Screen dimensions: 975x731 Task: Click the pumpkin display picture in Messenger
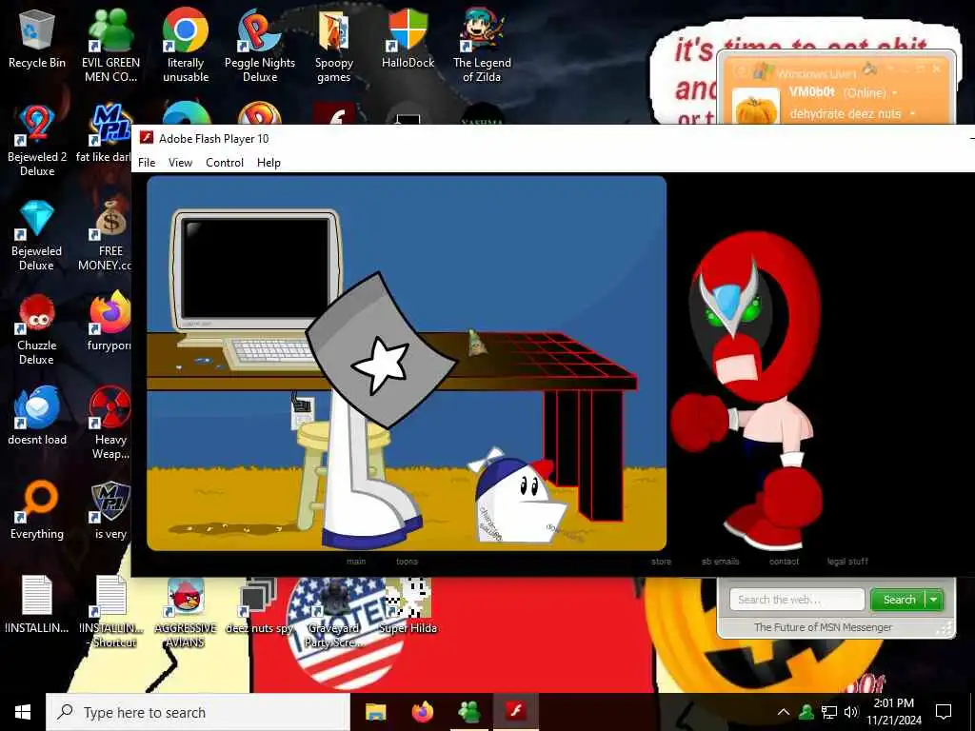[755, 107]
